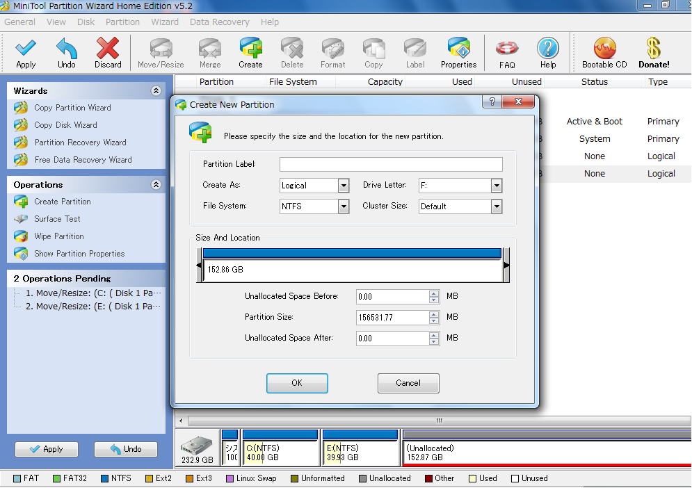Viewport: 692px width, 488px height.
Task: Click the Undo button in sidebar
Action: (x=126, y=449)
